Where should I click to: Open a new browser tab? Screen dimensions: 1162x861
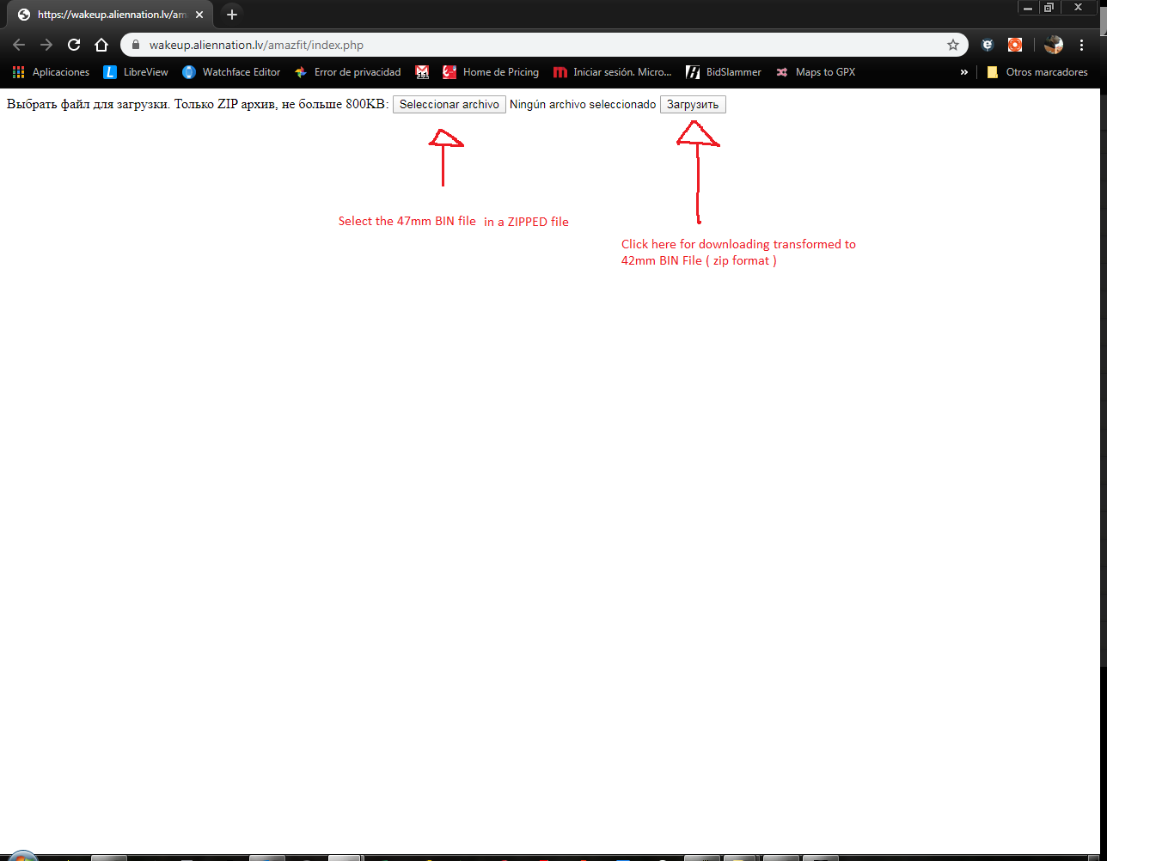tap(231, 15)
